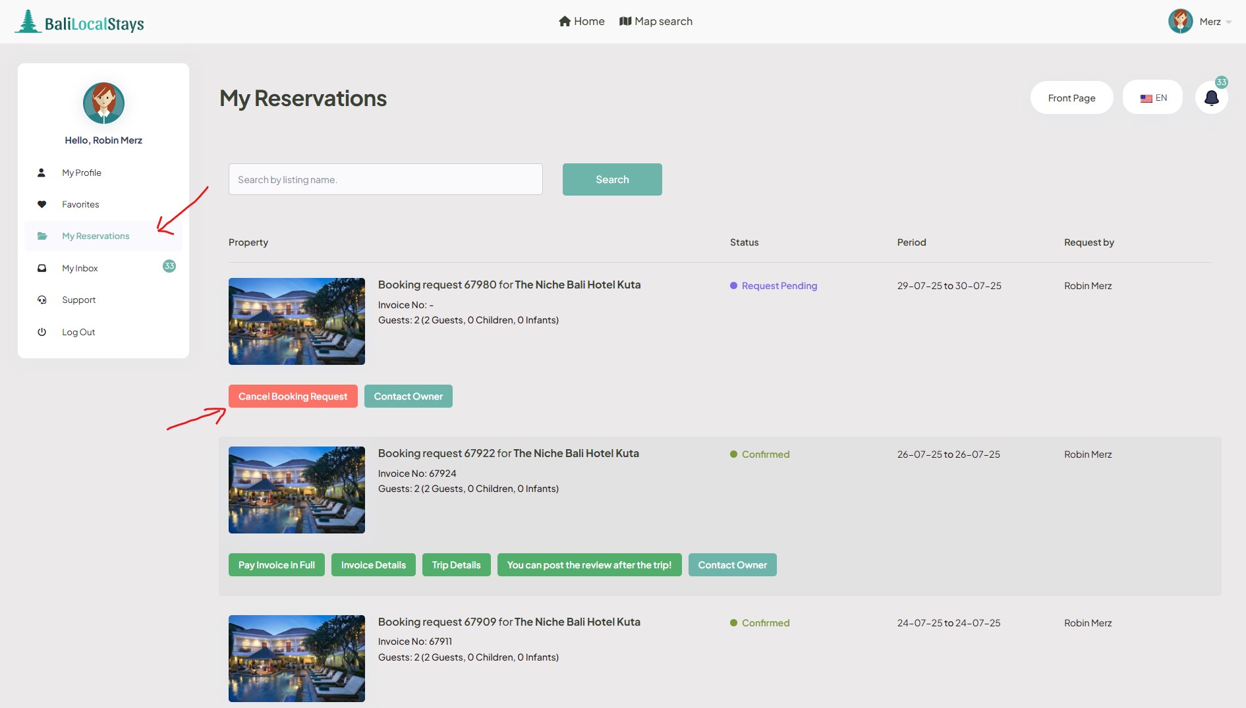The height and width of the screenshot is (708, 1246).
Task: Click the Request by column header
Action: click(1089, 242)
